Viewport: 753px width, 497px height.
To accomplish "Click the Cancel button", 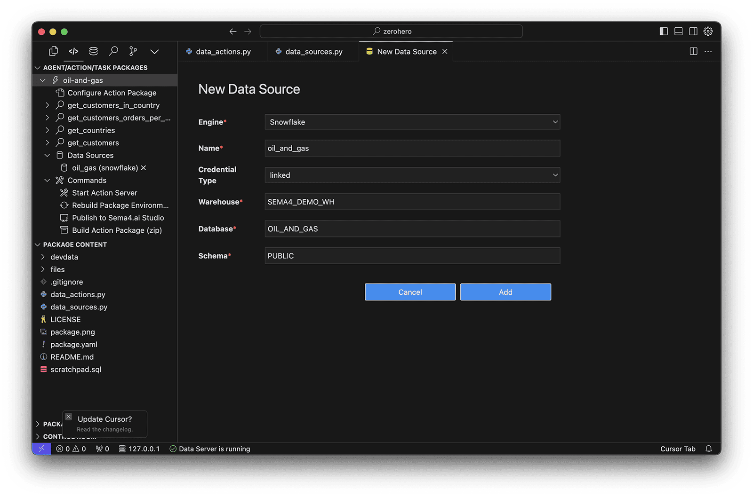I will [409, 292].
